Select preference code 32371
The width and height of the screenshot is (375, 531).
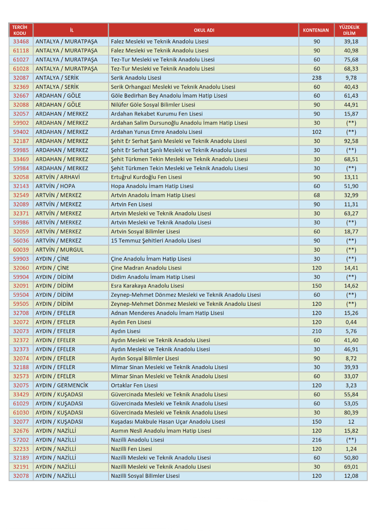(21, 213)
